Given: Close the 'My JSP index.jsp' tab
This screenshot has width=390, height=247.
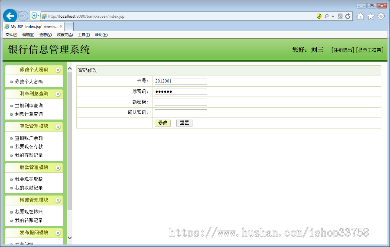Looking at the screenshot, I should coord(61,26).
